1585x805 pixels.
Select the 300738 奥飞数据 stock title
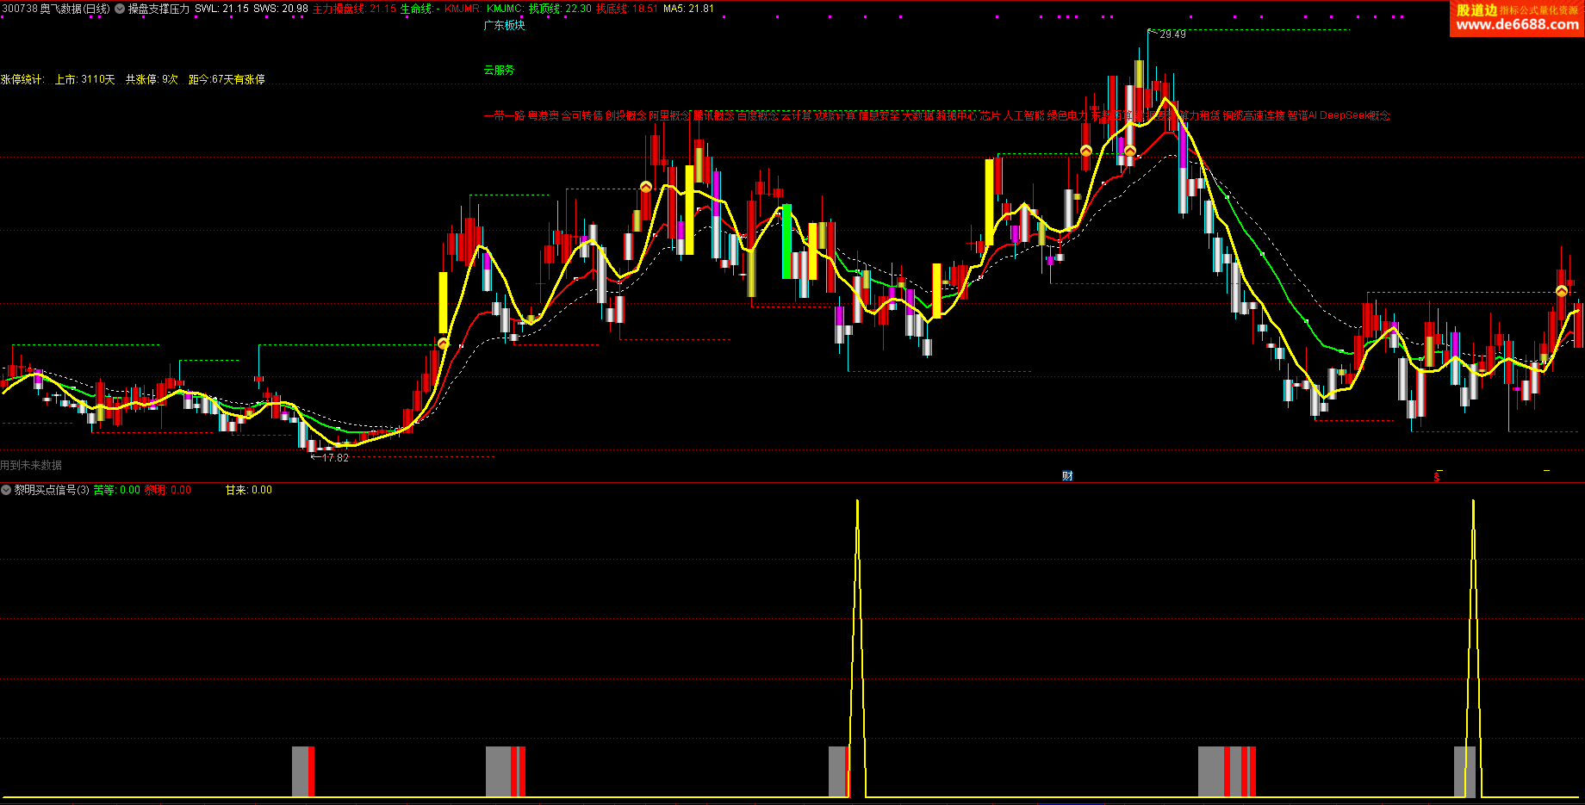point(56,9)
